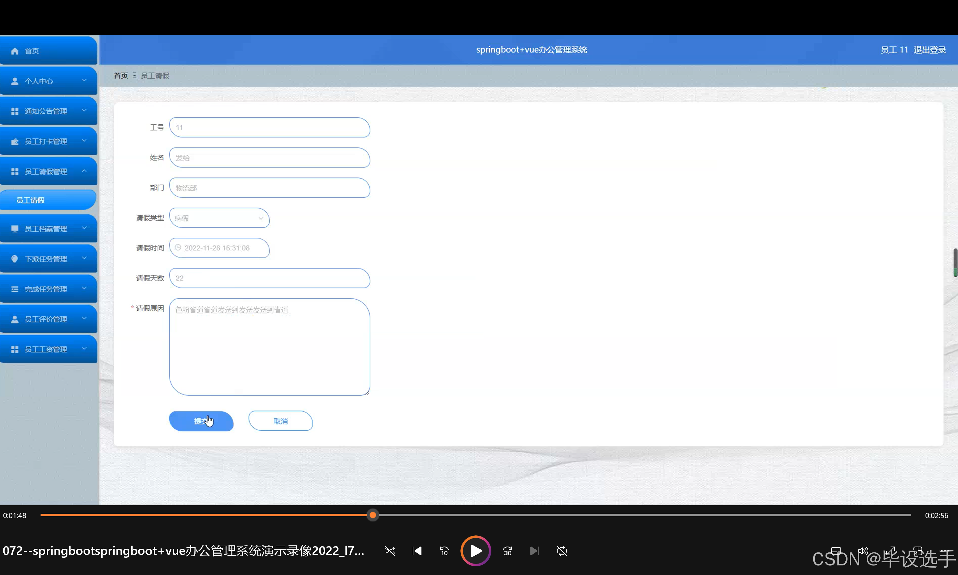Click the 请假原因 text area
Image resolution: width=958 pixels, height=575 pixels.
tap(270, 347)
